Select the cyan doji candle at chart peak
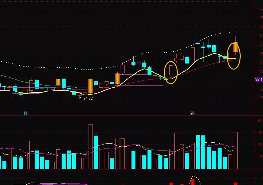This screenshot has width=263, height=185. tap(198, 43)
